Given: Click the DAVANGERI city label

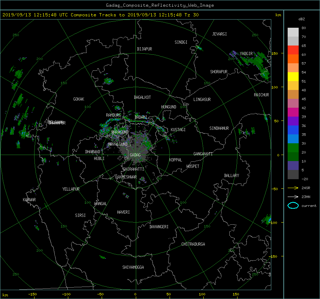Looking at the screenshot, I should (159, 227).
